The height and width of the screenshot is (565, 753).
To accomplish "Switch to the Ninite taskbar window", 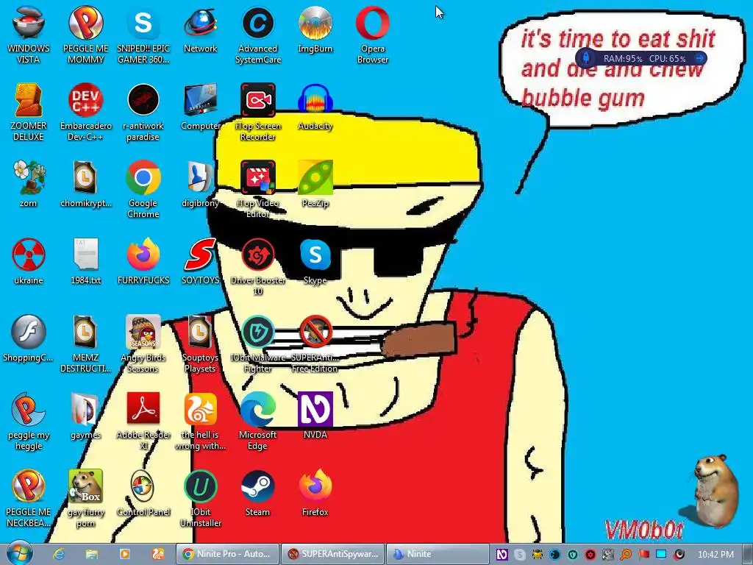I will (x=437, y=554).
